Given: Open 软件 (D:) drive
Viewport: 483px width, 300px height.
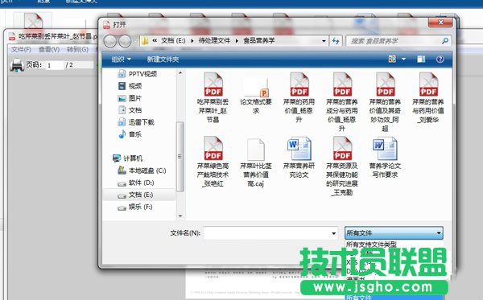Looking at the screenshot, I should tap(136, 183).
